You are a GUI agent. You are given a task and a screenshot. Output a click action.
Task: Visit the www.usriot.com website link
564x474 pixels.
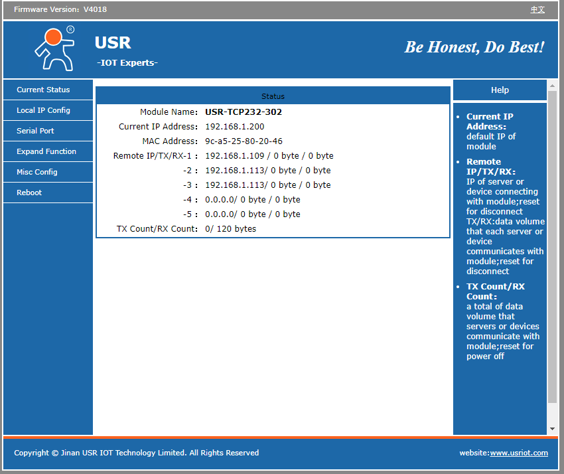click(x=519, y=453)
